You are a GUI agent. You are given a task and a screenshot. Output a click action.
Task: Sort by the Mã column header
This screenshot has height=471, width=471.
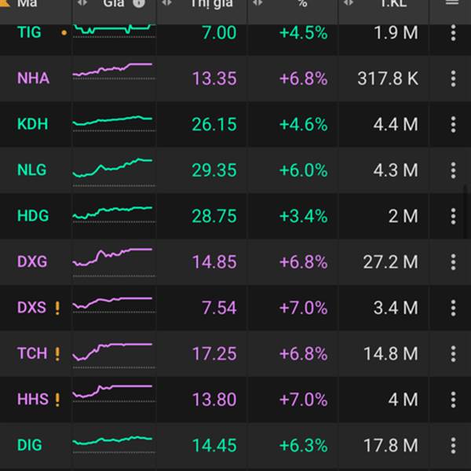click(27, 3)
